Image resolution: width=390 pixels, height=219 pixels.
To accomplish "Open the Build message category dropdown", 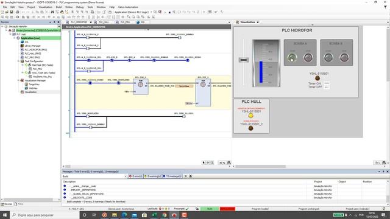I will [126, 176].
